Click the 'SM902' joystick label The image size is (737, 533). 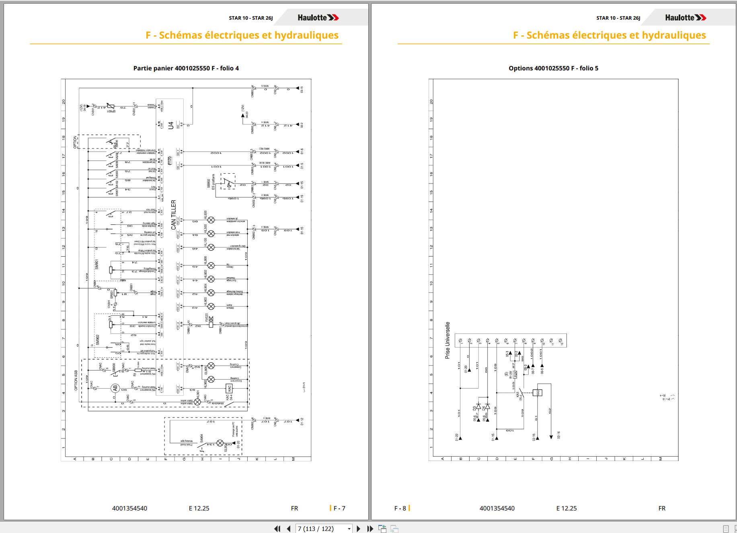click(97, 339)
